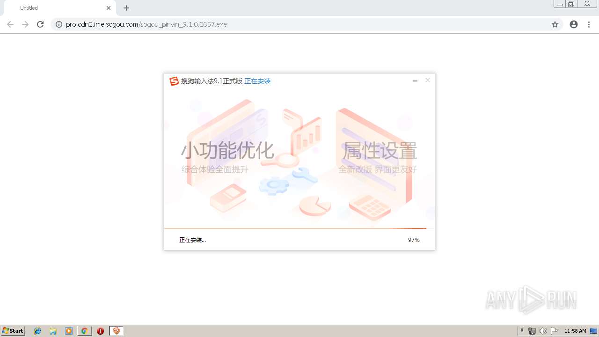599x337 pixels.
Task: Open Chrome three-dot menu
Action: click(589, 24)
